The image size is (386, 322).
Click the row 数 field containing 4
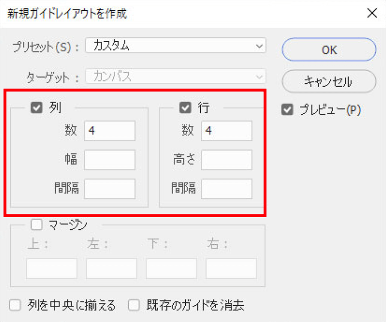click(226, 131)
